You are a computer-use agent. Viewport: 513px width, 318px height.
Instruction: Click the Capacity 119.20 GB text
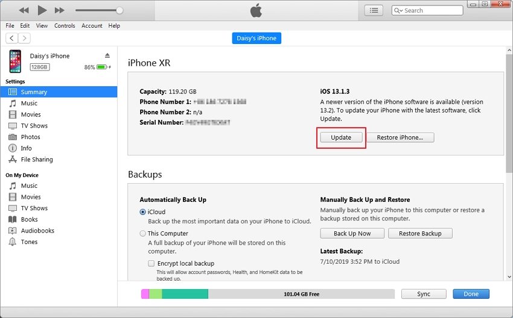[168, 92]
